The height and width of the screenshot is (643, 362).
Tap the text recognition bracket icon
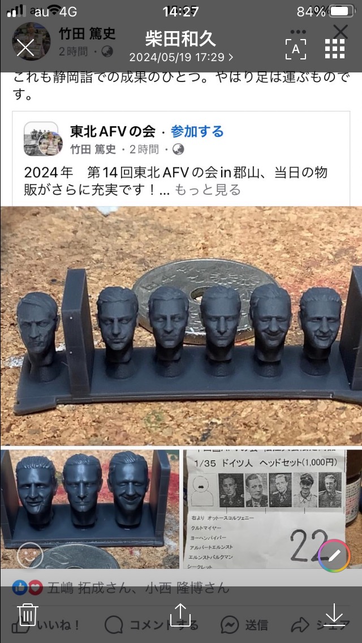296,49
